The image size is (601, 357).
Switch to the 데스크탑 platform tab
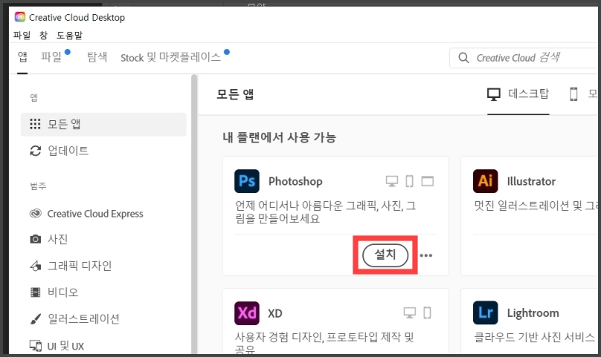point(518,94)
